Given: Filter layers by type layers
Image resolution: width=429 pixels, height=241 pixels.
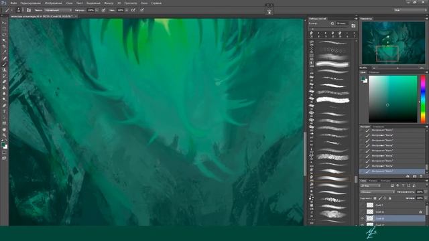Looking at the screenshot, I should (x=403, y=186).
